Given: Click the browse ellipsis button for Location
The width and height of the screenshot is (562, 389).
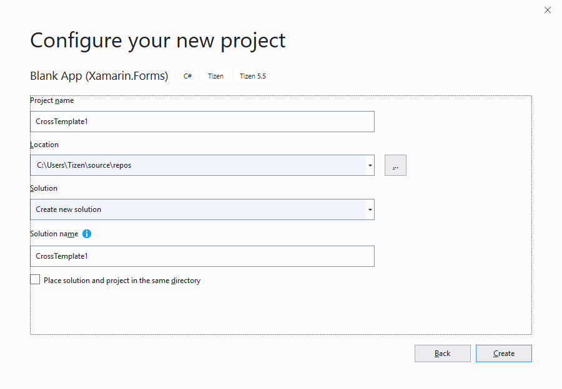Looking at the screenshot, I should point(395,165).
